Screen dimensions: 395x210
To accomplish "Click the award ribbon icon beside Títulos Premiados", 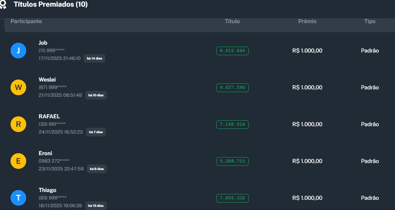I will 3,5.
